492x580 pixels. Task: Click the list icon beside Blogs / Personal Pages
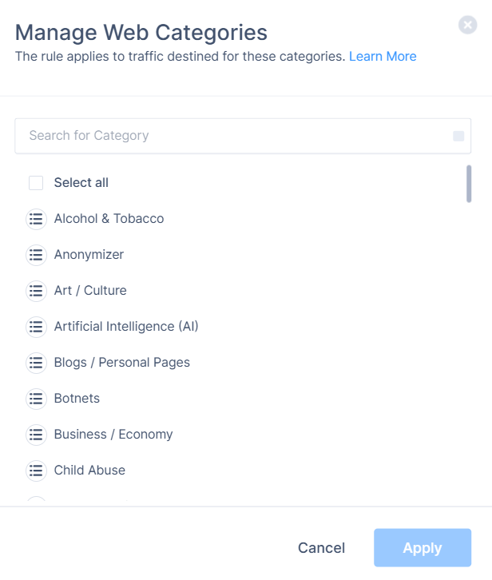coord(36,363)
